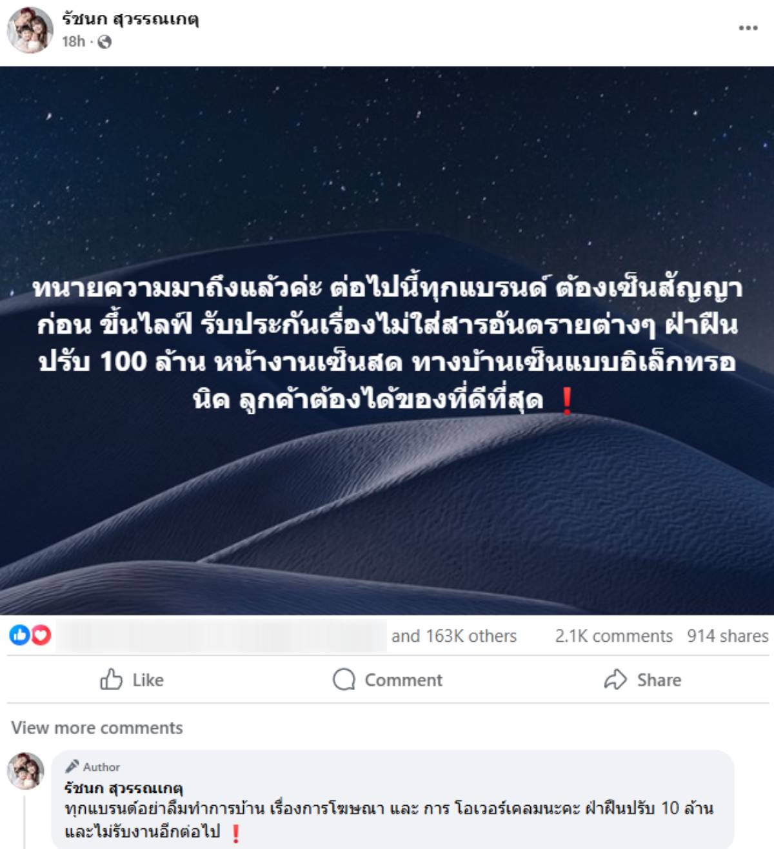
Task: Click the thumbs-up icon on Like button
Action: 111,679
